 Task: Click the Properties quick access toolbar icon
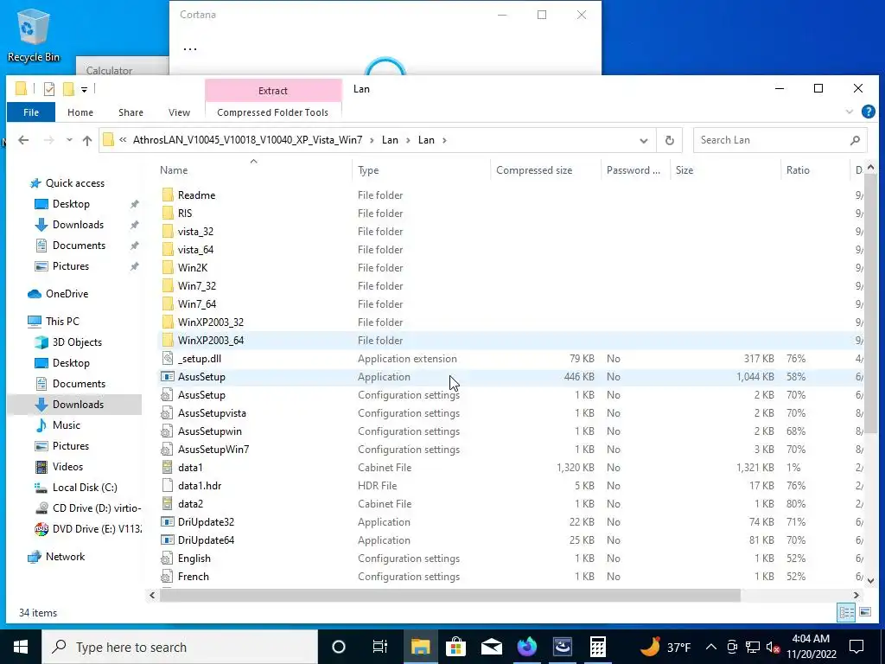pyautogui.click(x=49, y=89)
